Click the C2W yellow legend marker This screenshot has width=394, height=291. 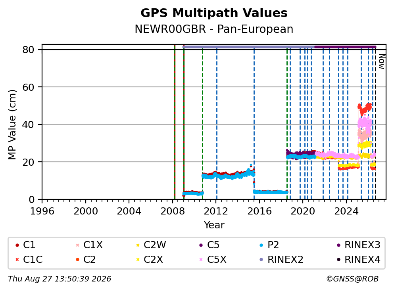click(x=138, y=245)
